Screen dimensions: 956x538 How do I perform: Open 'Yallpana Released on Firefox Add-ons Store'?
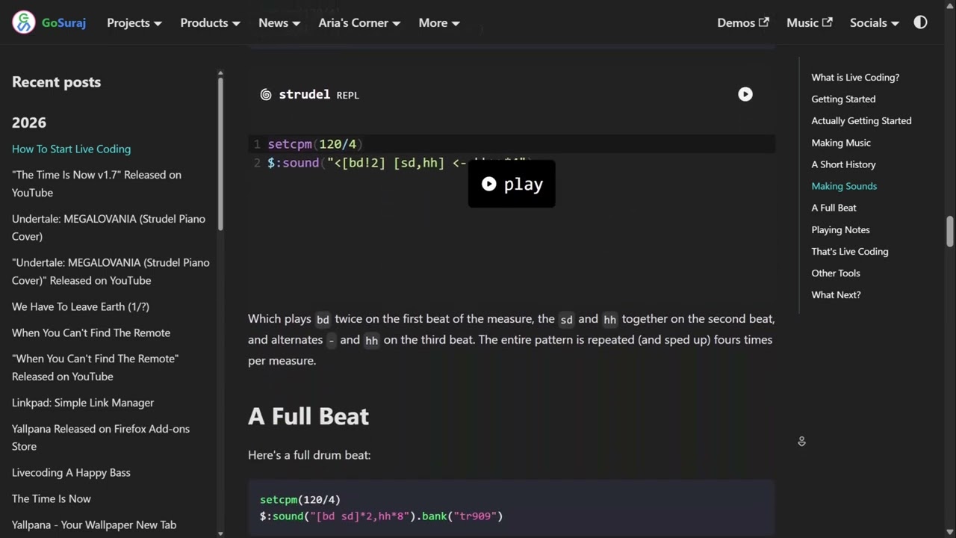101,437
